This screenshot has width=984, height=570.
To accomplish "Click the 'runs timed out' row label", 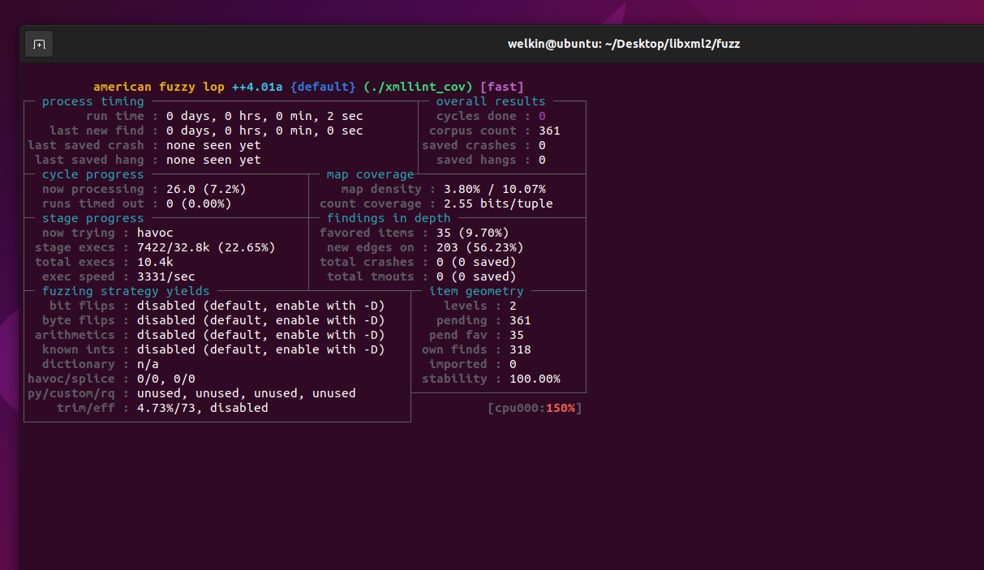I will pos(93,204).
